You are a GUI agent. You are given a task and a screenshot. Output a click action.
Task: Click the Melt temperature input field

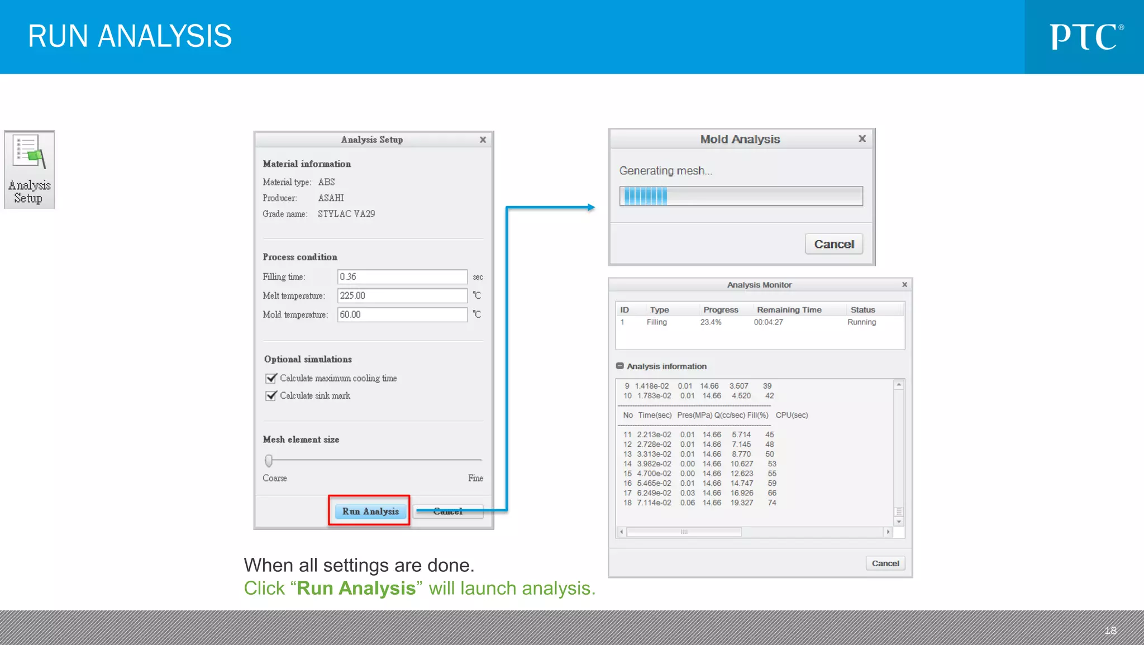pyautogui.click(x=402, y=295)
